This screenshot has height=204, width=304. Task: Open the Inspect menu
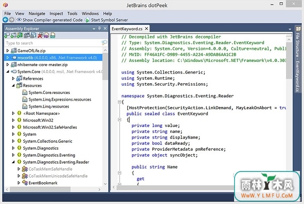56,13
